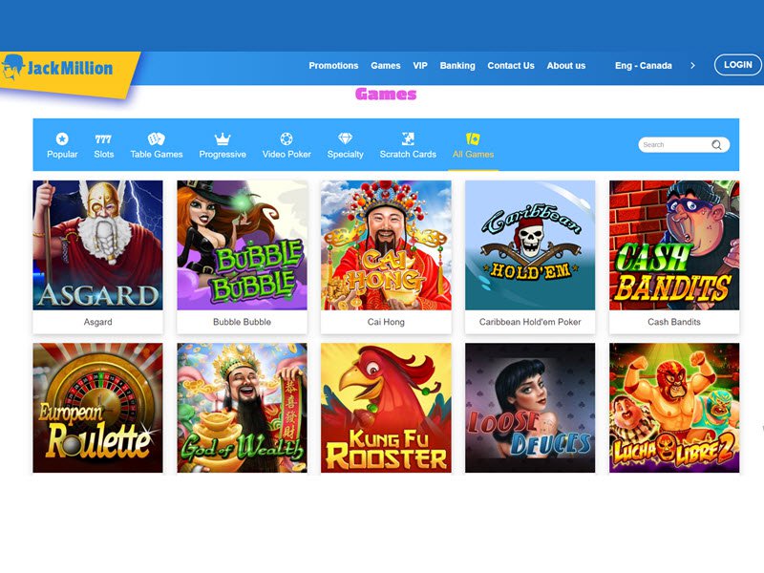Open the Promotions menu item

333,66
